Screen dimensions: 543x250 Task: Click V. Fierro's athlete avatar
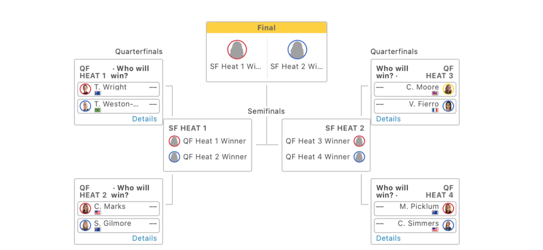pyautogui.click(x=448, y=106)
